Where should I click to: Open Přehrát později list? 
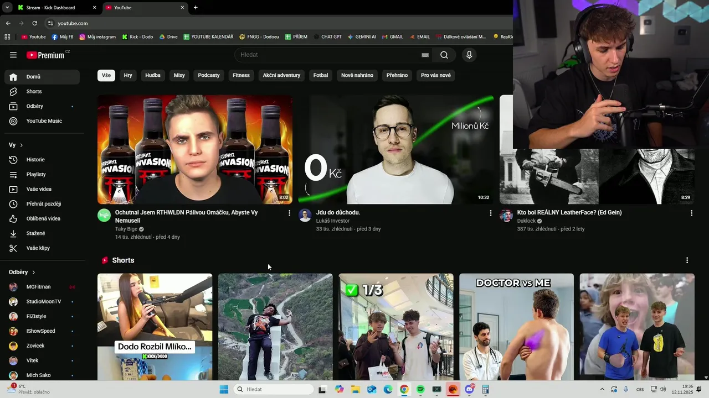click(42, 204)
